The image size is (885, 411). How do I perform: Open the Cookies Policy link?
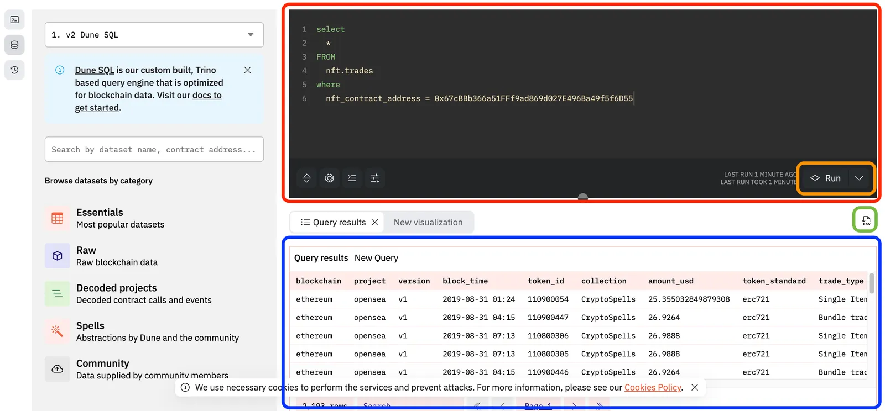(653, 387)
